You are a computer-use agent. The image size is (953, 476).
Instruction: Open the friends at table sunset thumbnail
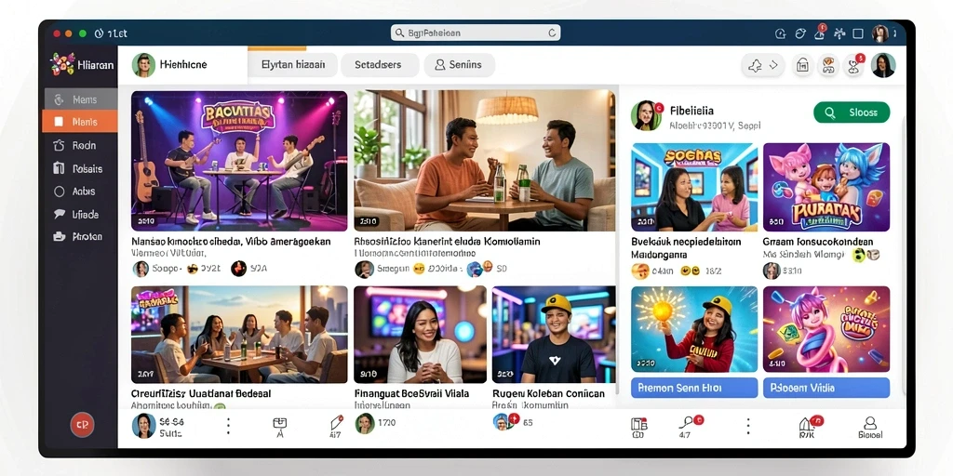239,335
